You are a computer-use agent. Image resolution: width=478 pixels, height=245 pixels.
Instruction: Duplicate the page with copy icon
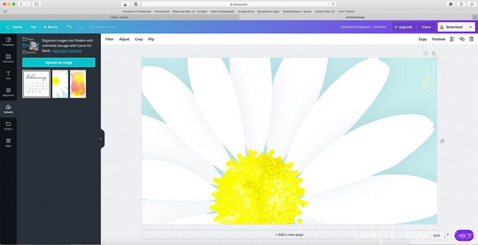pos(434,54)
